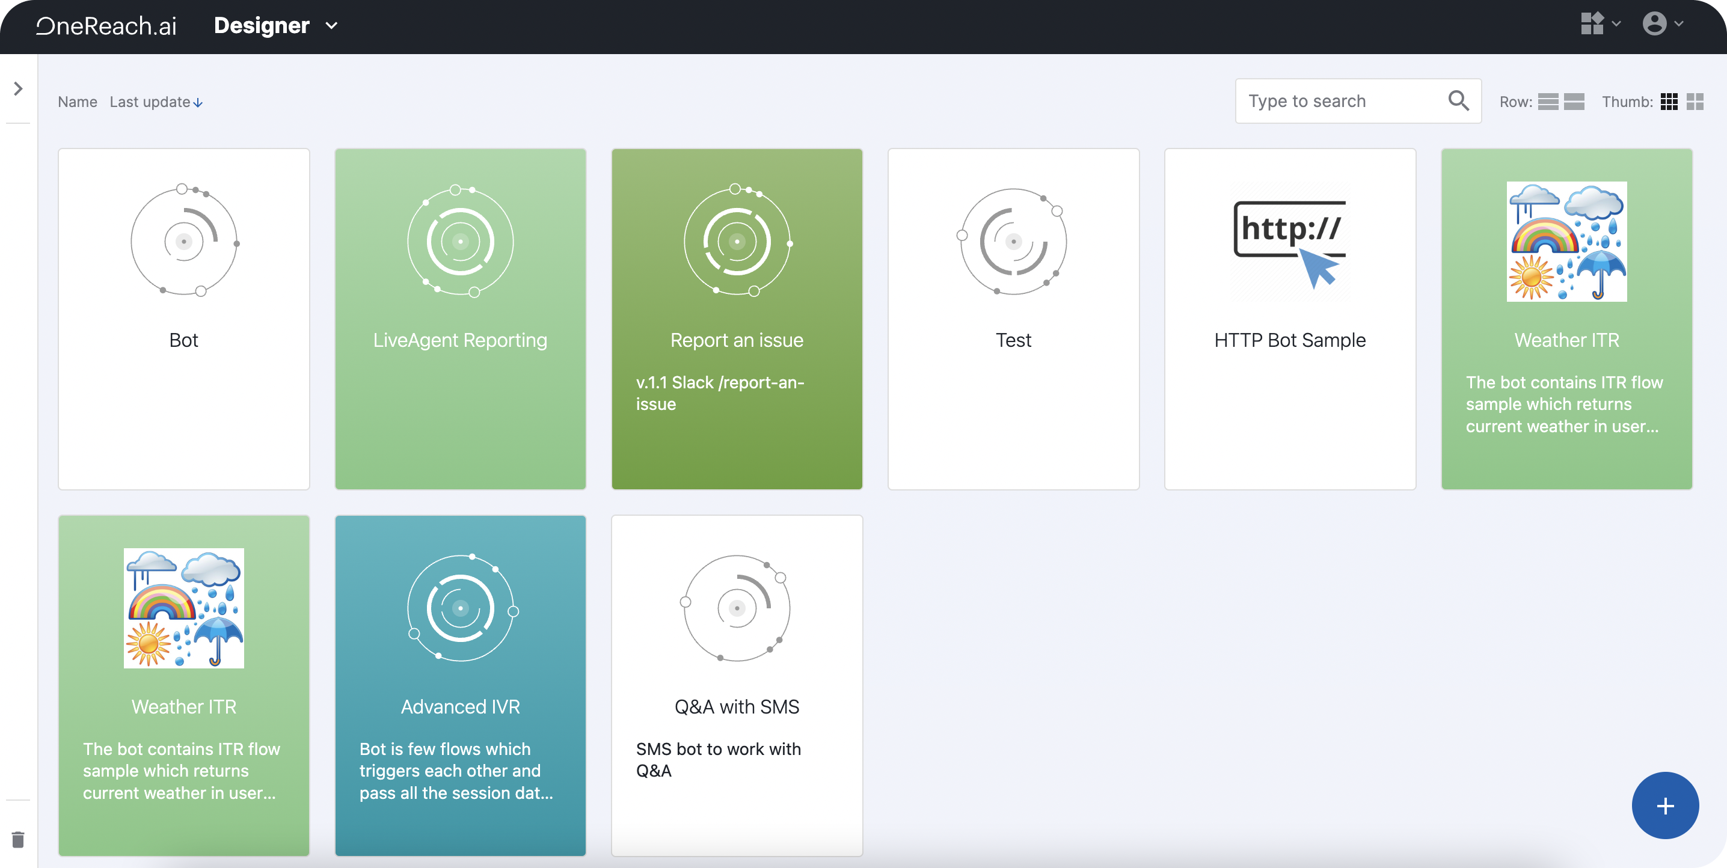
Task: Expand the left sidebar chevron
Action: 18,88
